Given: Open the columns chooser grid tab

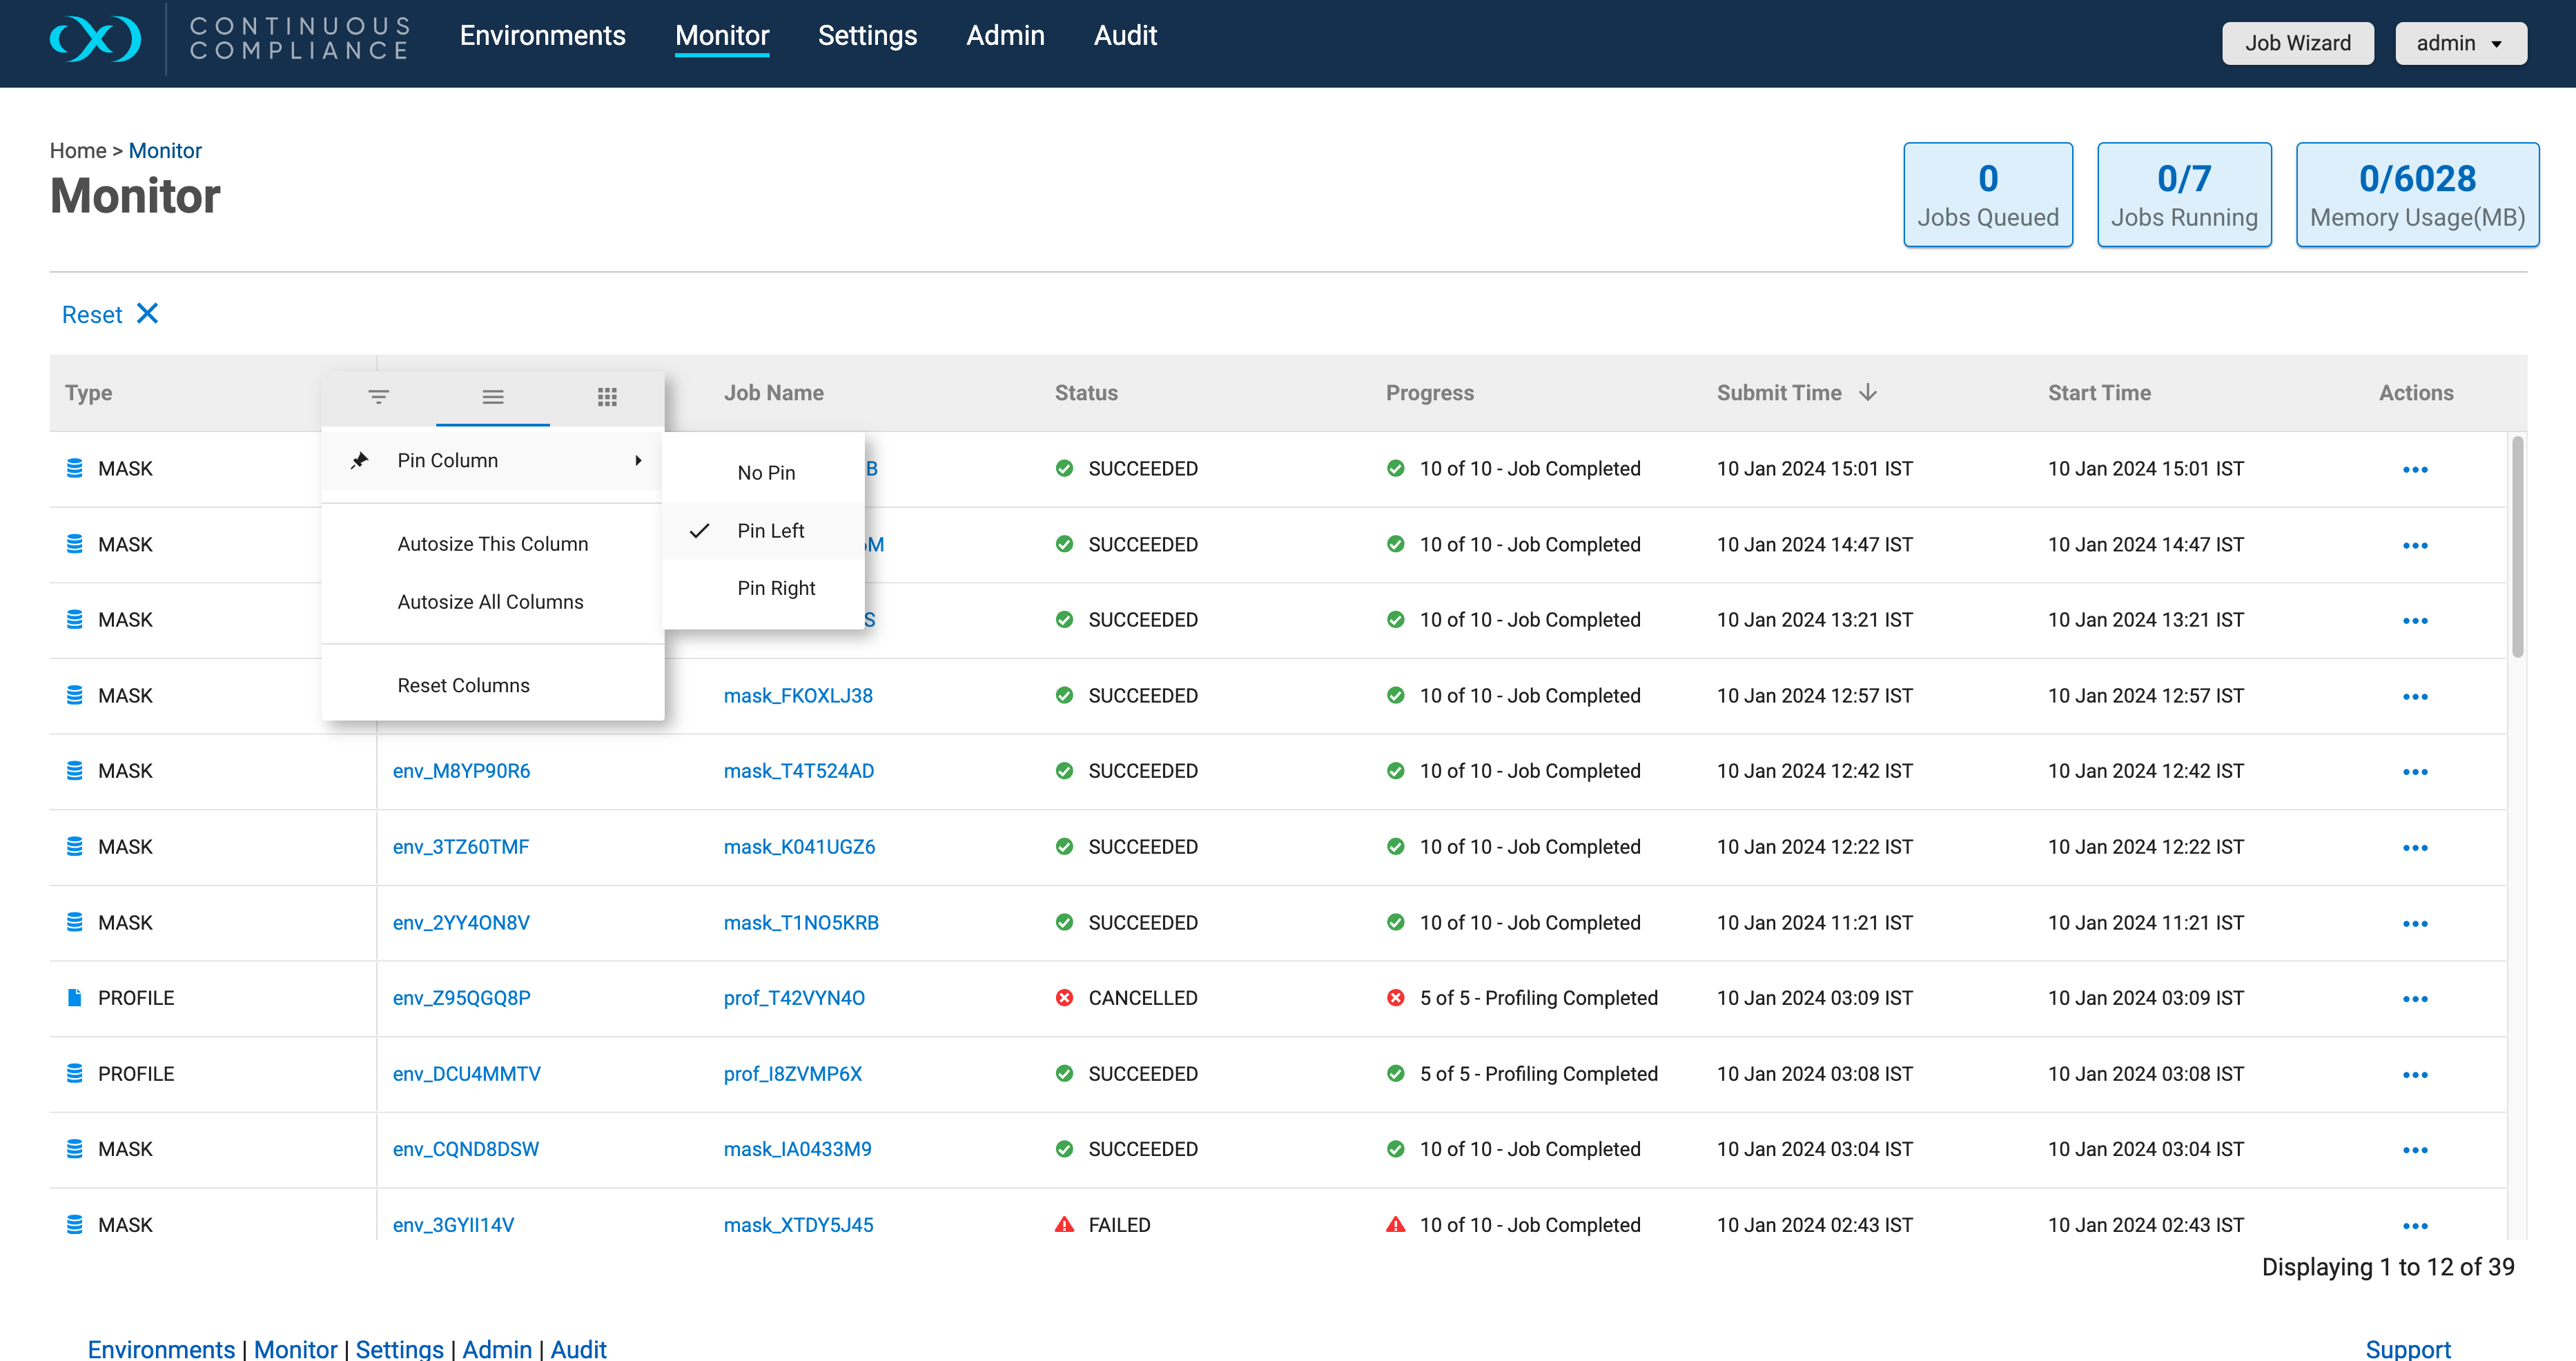Looking at the screenshot, I should 607,397.
